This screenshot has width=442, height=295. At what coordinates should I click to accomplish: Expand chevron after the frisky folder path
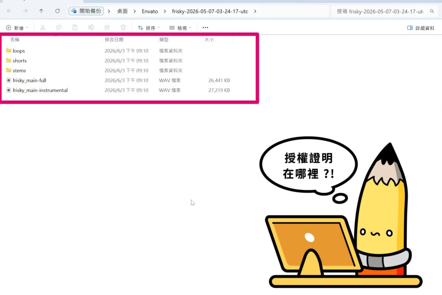pos(255,11)
